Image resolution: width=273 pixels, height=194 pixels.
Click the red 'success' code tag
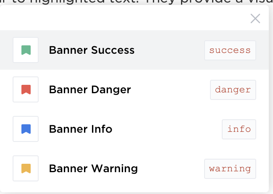[230, 50]
